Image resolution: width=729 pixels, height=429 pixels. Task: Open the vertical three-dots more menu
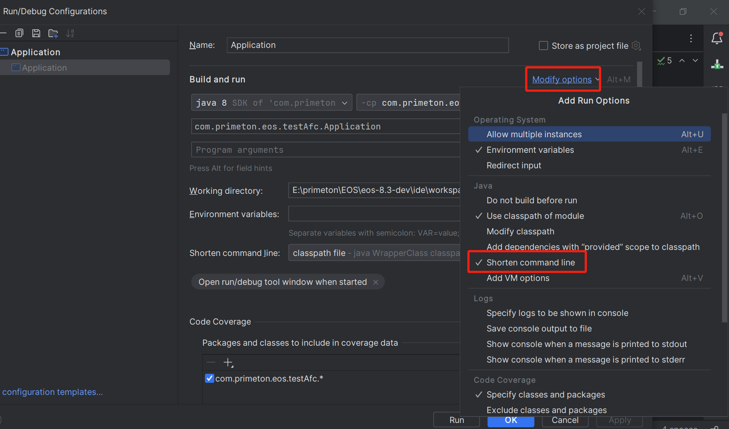[691, 38]
